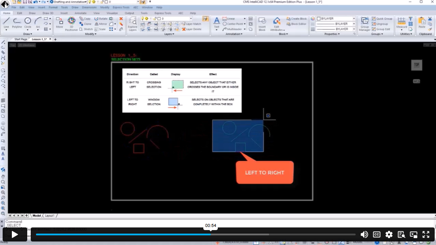The width and height of the screenshot is (436, 245).
Task: Toggle closed captions on the video
Action: pos(377,234)
